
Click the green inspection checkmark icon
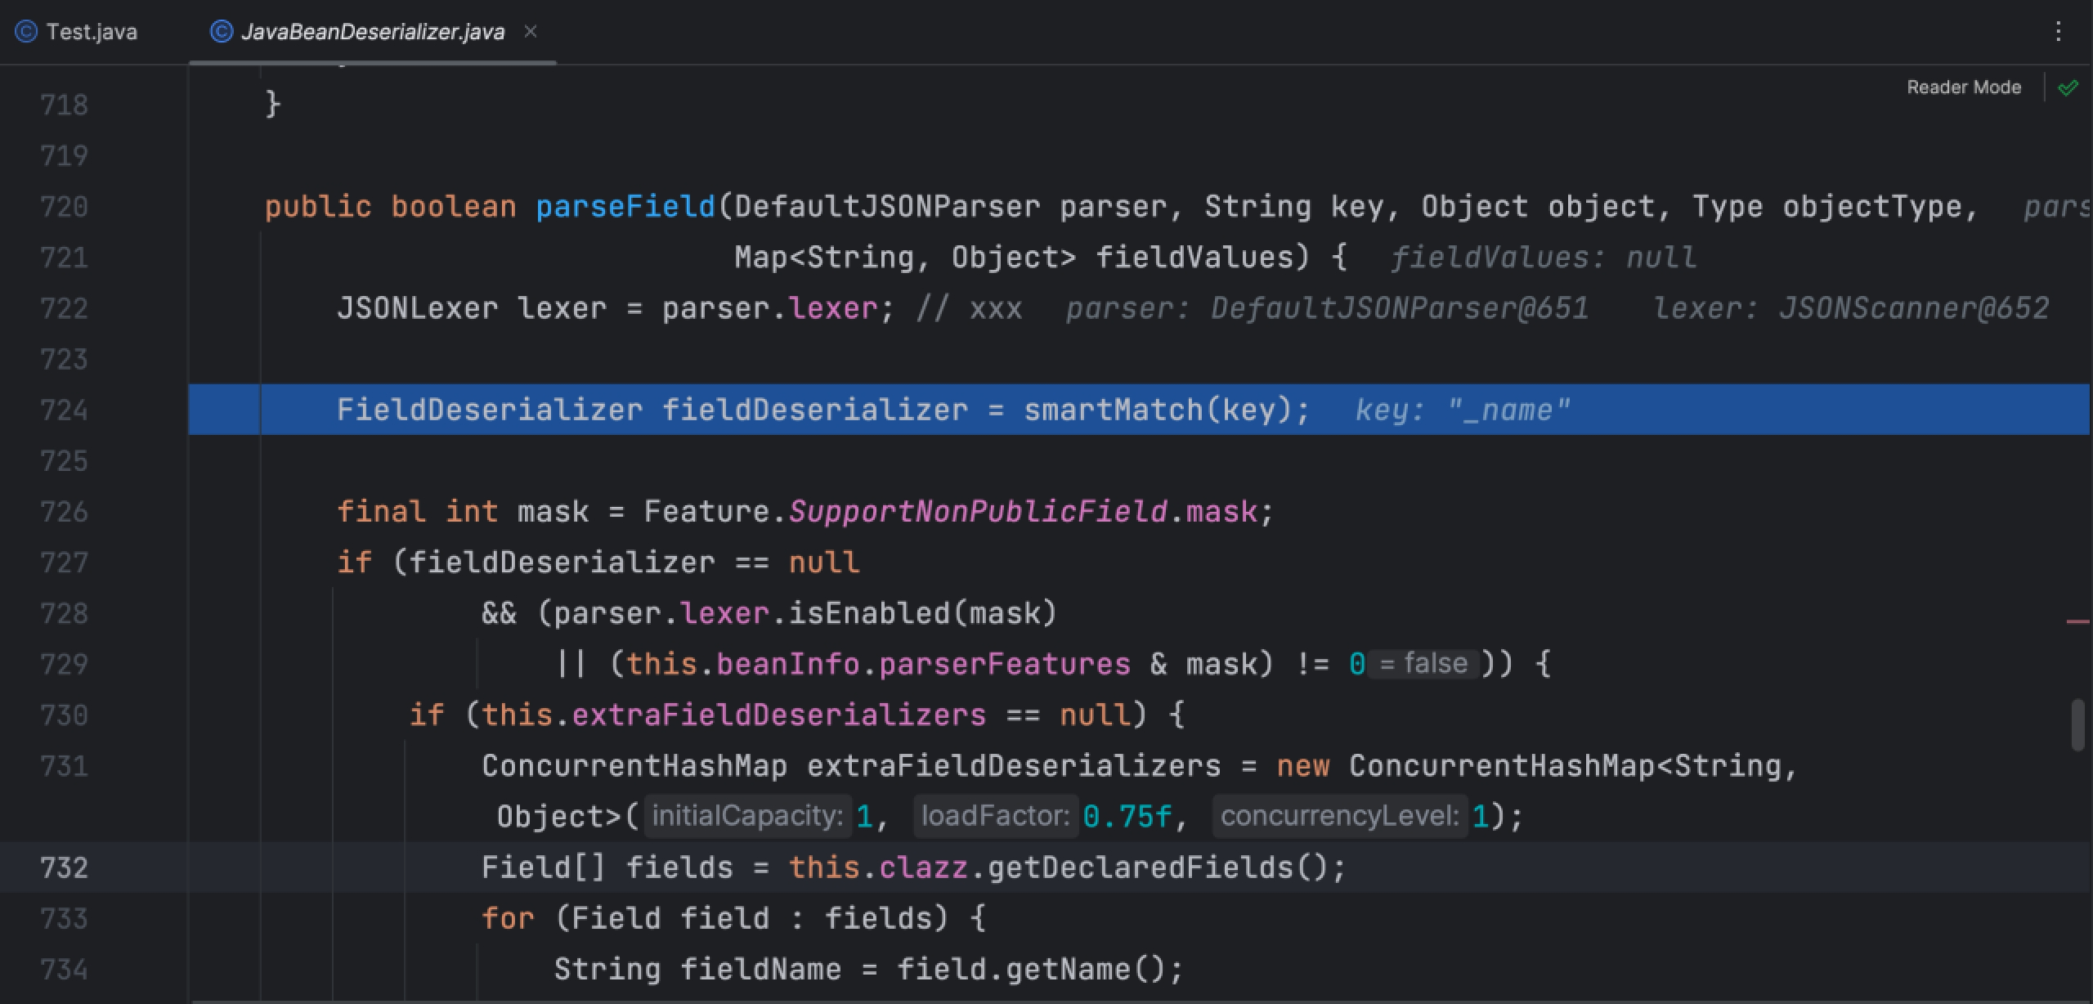coord(2068,87)
